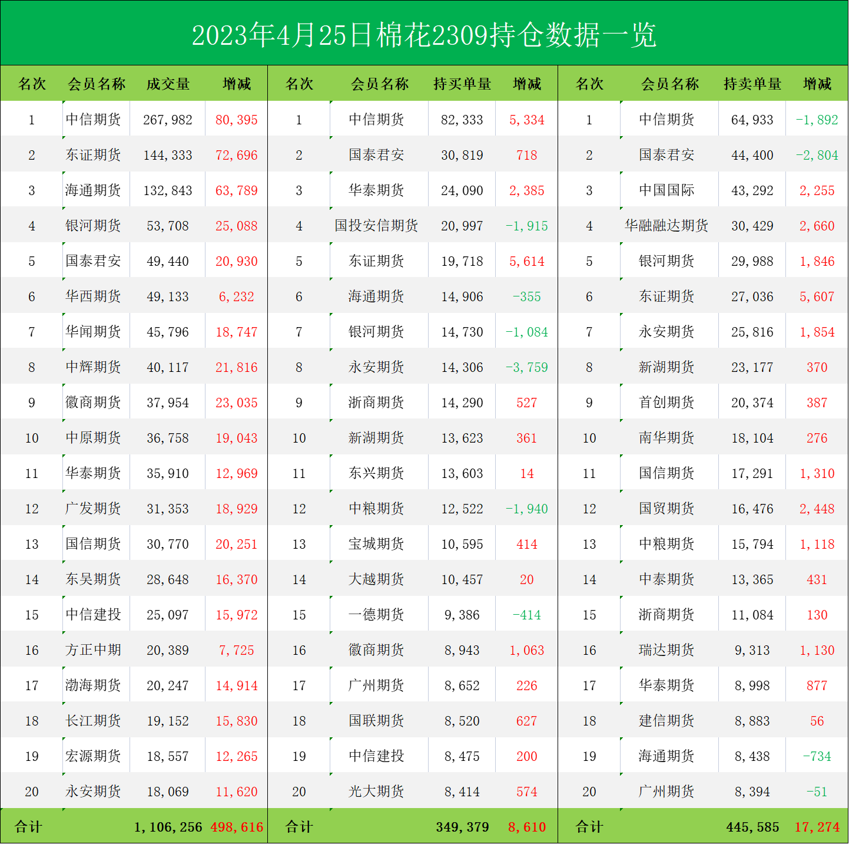Click the 方正中期 member cell

point(93,650)
